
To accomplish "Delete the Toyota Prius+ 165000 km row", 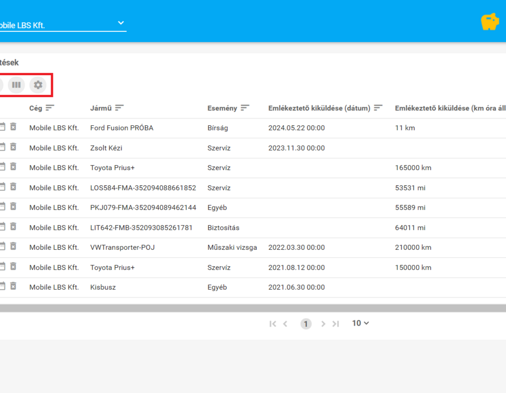I will click(x=13, y=167).
